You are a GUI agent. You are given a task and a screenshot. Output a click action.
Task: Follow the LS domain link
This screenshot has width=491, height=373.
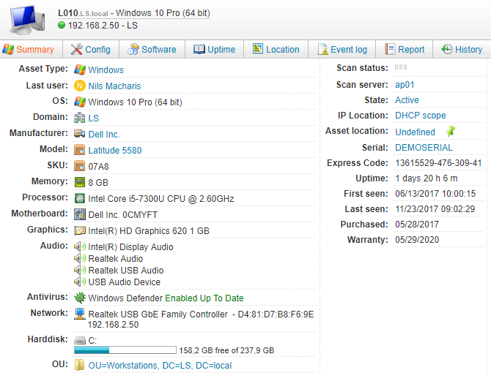(x=94, y=118)
